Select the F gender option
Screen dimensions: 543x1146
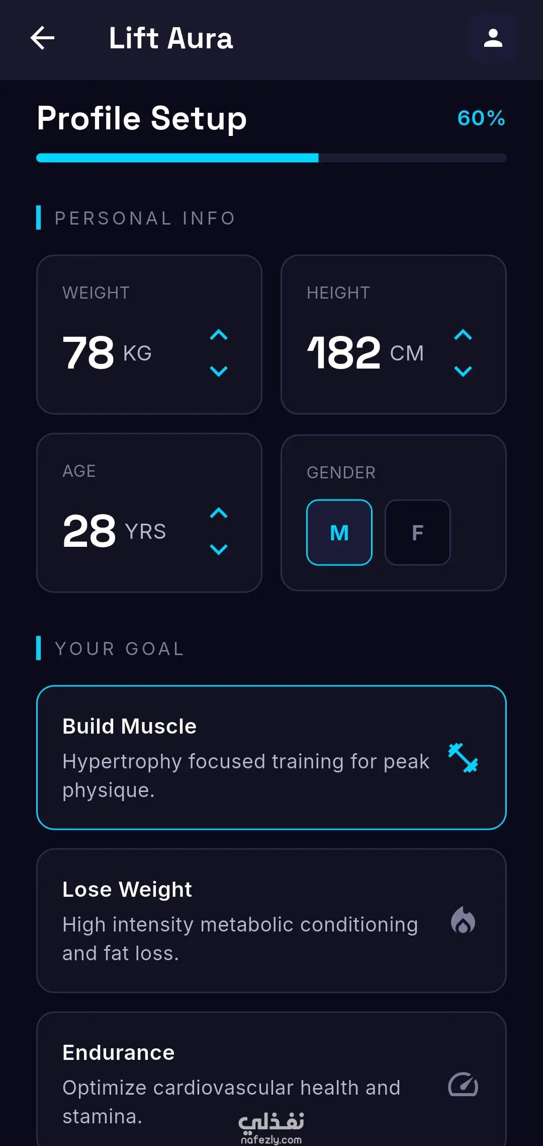pyautogui.click(x=418, y=532)
